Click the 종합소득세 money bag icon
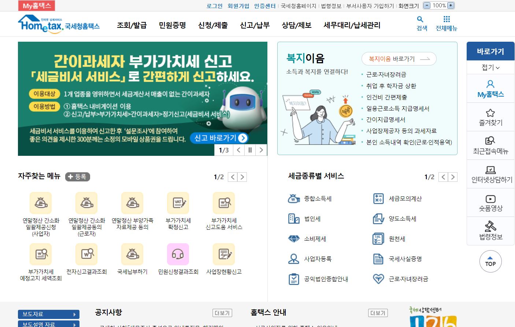Image resolution: width=515 pixels, height=327 pixels. pyautogui.click(x=294, y=199)
